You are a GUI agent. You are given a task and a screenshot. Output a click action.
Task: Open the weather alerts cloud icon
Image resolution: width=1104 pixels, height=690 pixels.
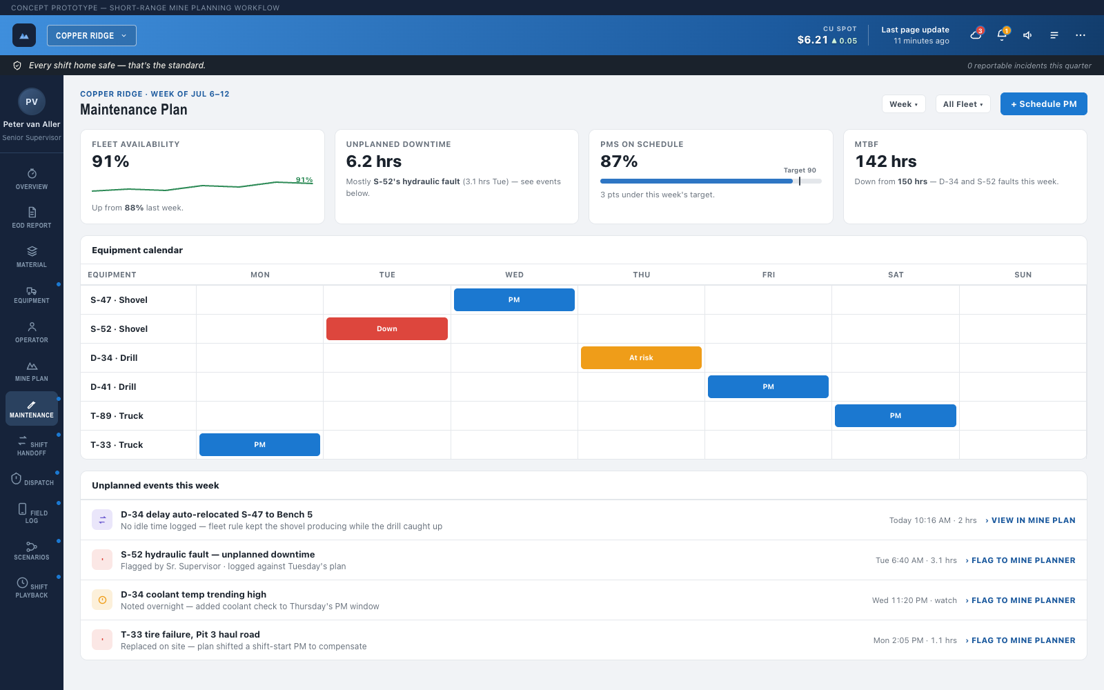[x=976, y=35]
